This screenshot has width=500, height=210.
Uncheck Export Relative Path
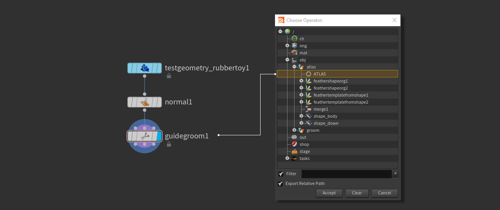tap(280, 184)
